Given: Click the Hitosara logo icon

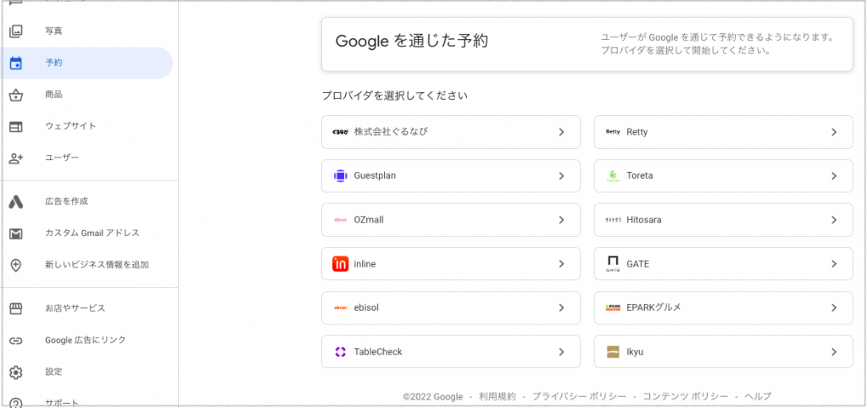Looking at the screenshot, I should point(613,220).
